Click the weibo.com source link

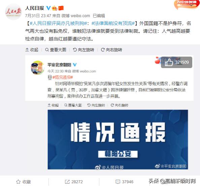click(80, 16)
